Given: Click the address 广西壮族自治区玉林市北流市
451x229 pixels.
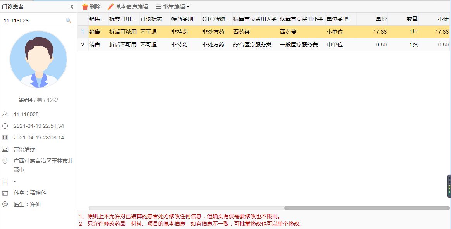Looking at the screenshot, I should tap(43, 165).
